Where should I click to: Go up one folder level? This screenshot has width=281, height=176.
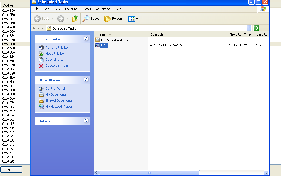pos(75,19)
